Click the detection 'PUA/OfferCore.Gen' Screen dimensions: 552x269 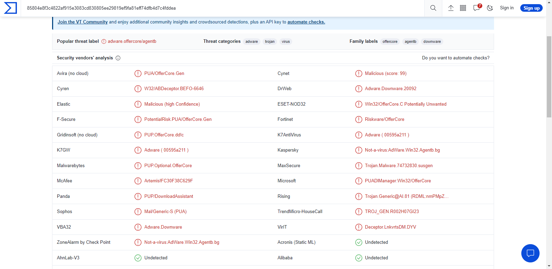(x=164, y=74)
